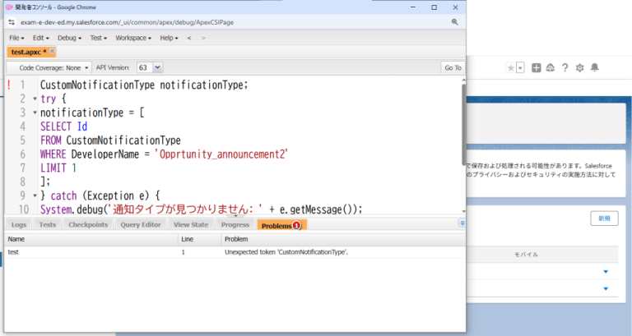Screen dimensions: 632x336
Task: Click the Go To button
Action: [453, 67]
